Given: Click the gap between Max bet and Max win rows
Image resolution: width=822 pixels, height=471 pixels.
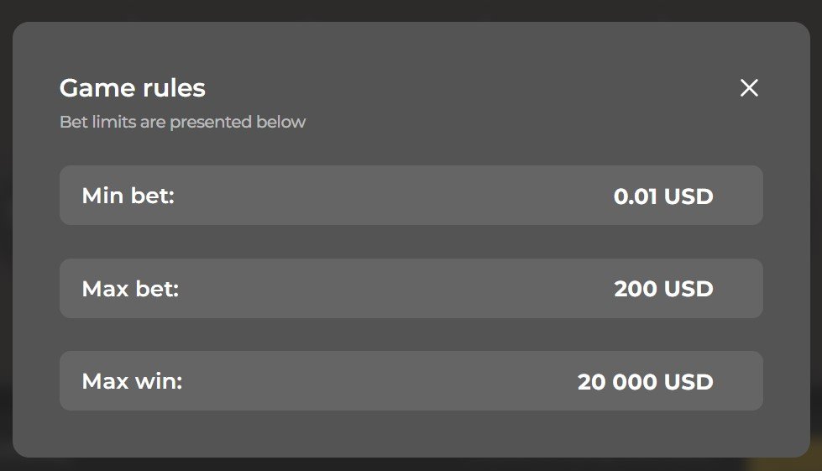Looking at the screenshot, I should click(411, 335).
